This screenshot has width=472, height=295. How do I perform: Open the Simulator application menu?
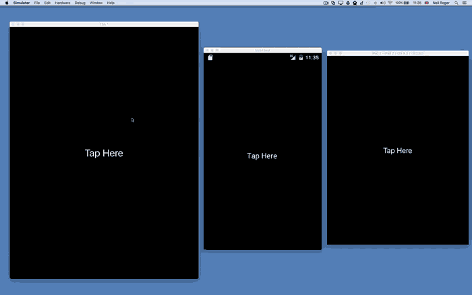21,3
